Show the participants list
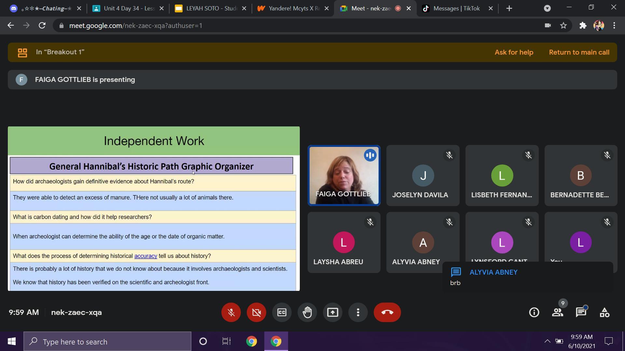This screenshot has height=351, width=625. click(558, 313)
